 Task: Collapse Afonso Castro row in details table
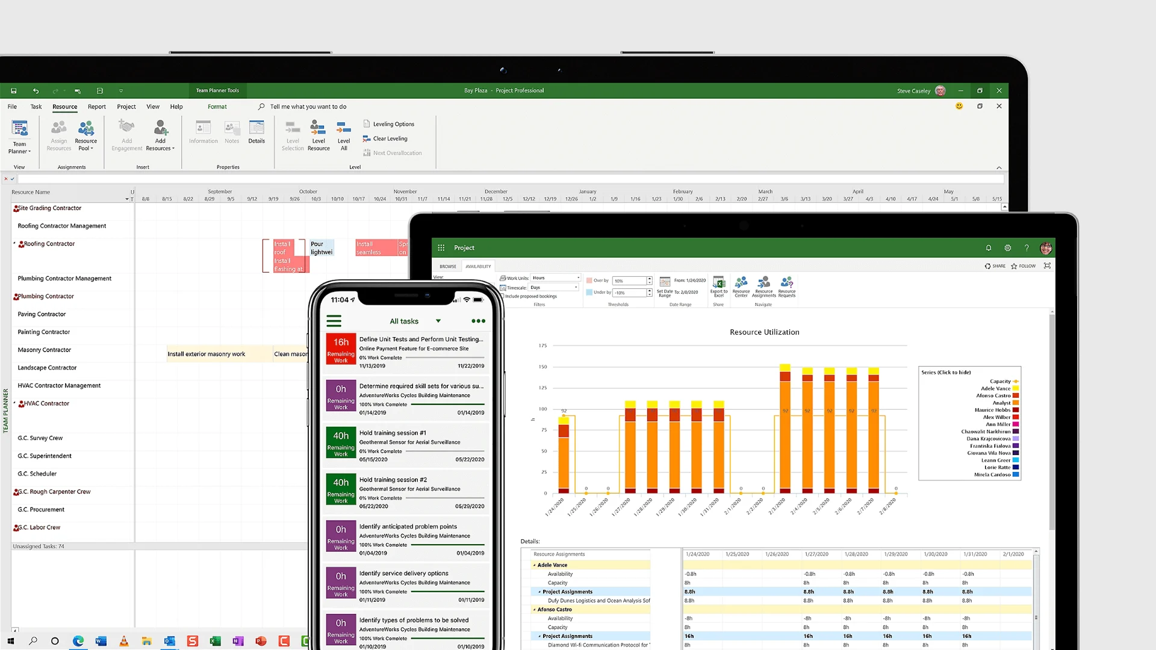(x=534, y=610)
